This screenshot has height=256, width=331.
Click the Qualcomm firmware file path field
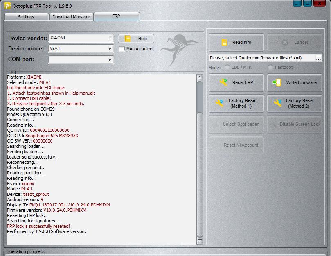tap(262, 58)
